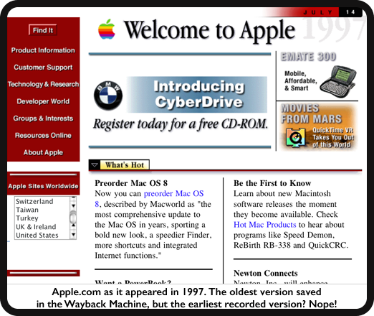374x316 pixels.
Task: Open Groups & Interests section
Action: (x=43, y=118)
